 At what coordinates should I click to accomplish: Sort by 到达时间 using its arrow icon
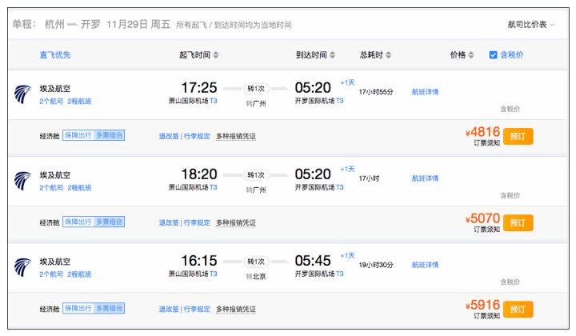(332, 55)
